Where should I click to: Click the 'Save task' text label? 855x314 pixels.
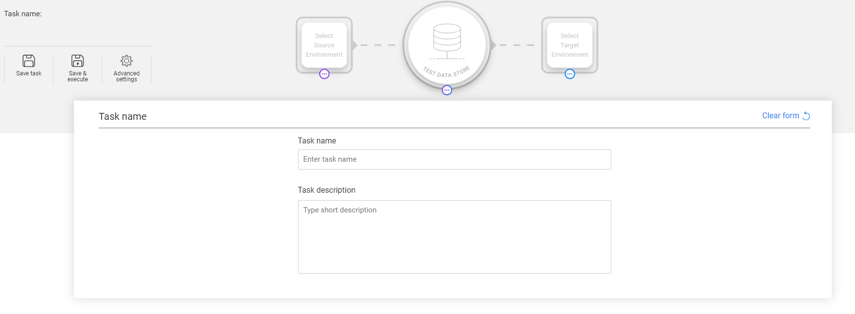click(x=29, y=73)
